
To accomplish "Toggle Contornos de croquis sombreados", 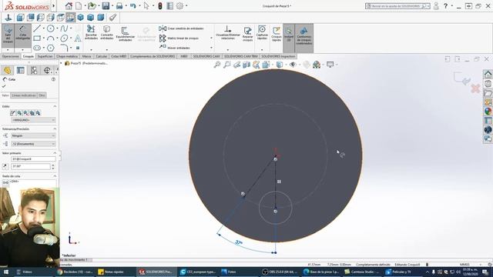I will [x=304, y=35].
